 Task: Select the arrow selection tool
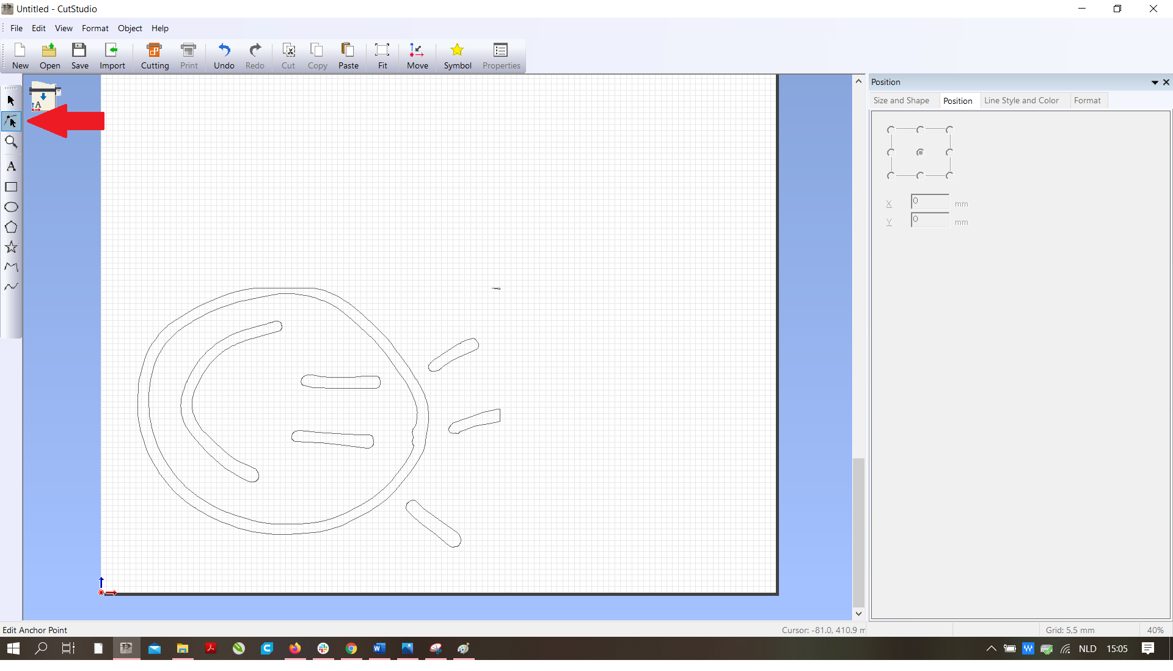click(11, 100)
